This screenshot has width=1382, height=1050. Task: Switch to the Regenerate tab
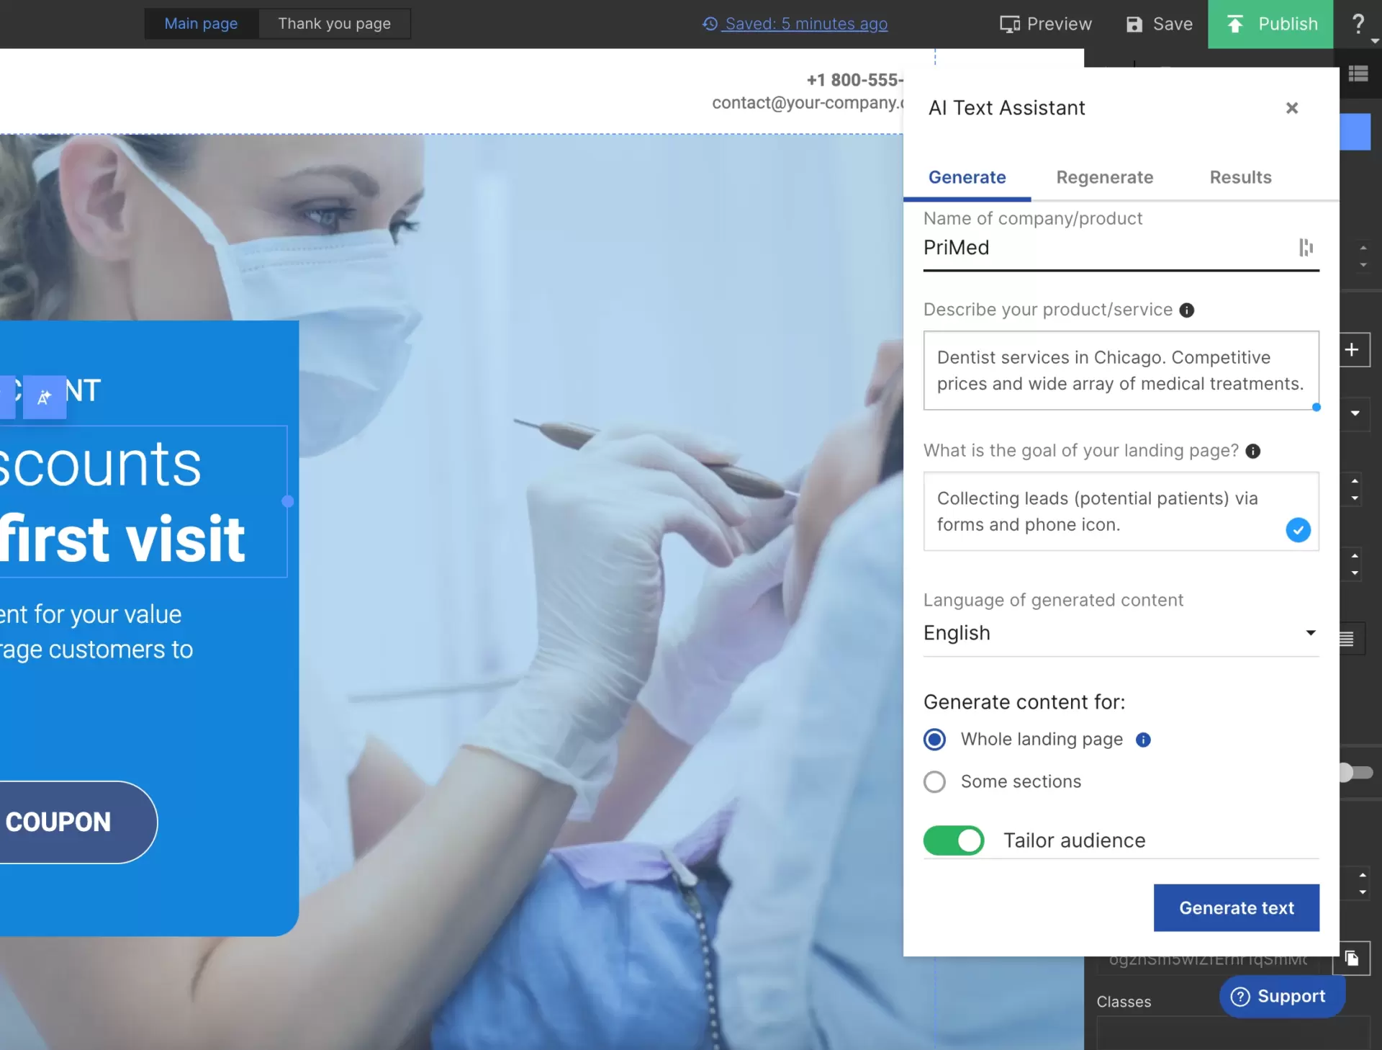pyautogui.click(x=1104, y=177)
